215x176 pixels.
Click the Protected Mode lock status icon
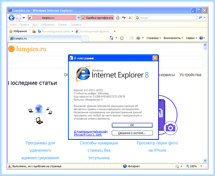coord(177,166)
